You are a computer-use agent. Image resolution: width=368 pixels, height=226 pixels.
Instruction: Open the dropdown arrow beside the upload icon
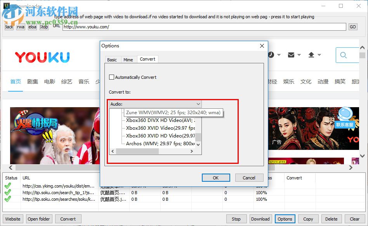(x=319, y=55)
